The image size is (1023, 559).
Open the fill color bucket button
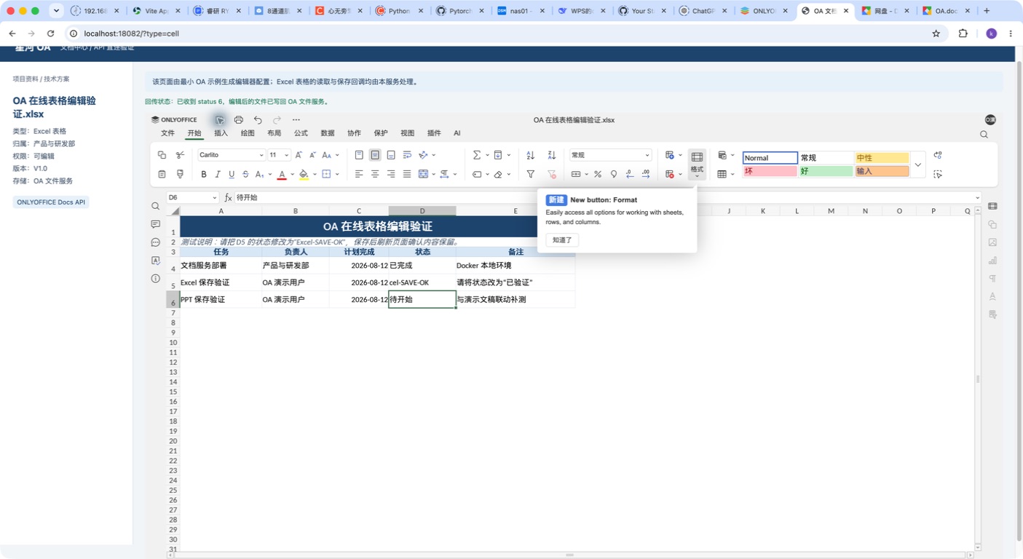(x=304, y=174)
